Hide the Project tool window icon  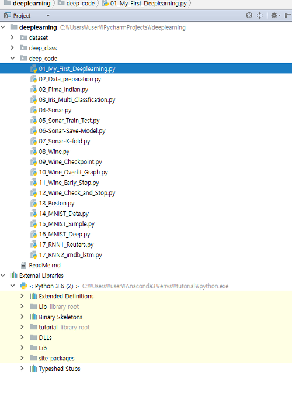pyautogui.click(x=287, y=16)
